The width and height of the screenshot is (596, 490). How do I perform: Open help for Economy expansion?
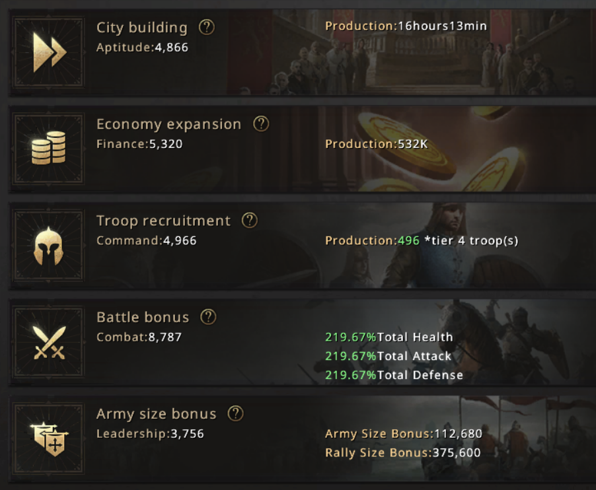click(x=261, y=124)
